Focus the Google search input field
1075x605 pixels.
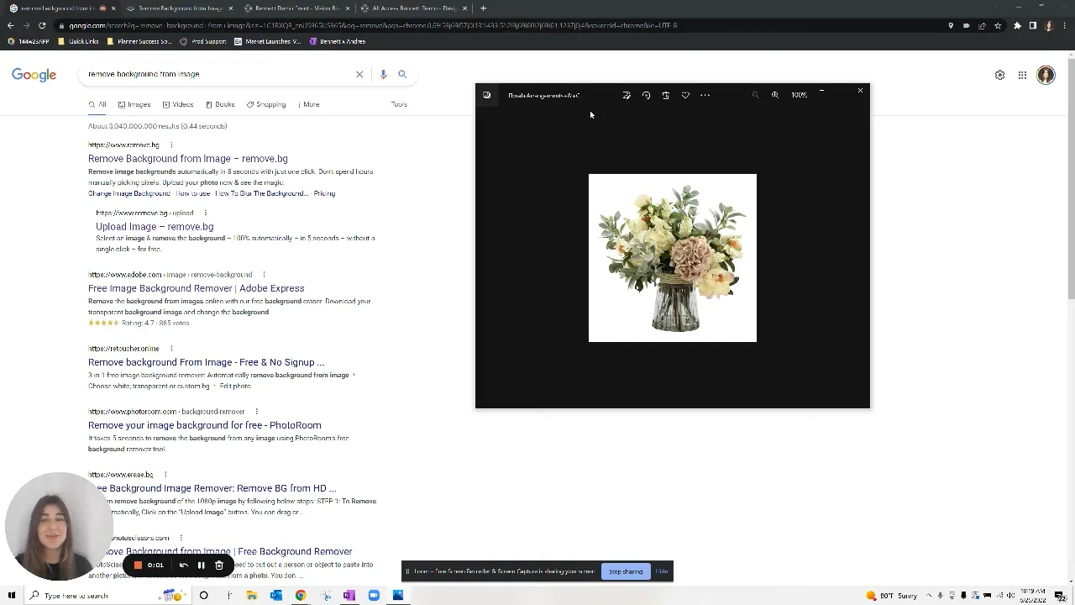coord(218,74)
